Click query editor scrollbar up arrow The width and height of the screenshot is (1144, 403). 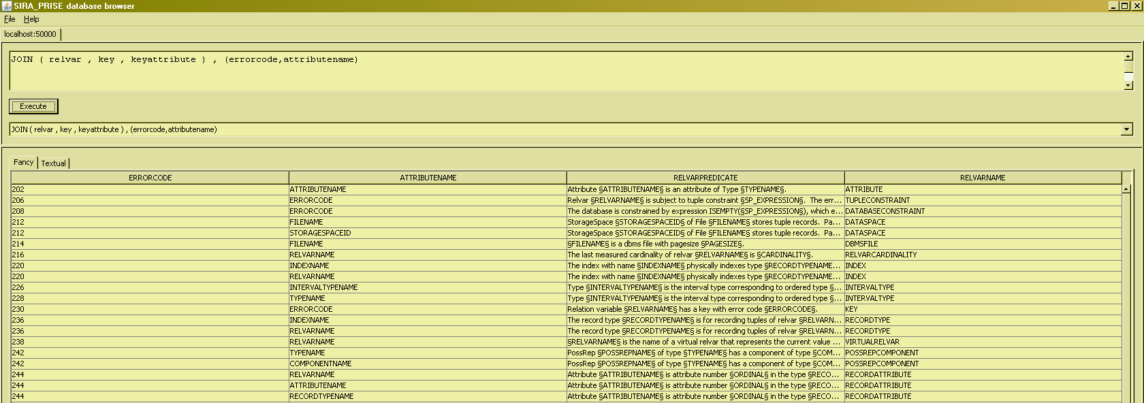(x=1128, y=57)
